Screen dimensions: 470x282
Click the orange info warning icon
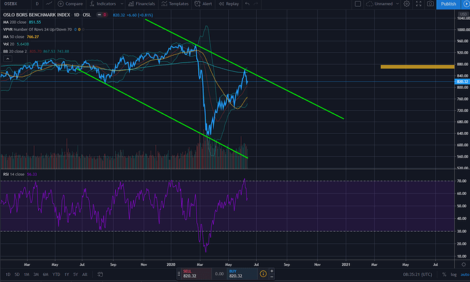(263, 274)
